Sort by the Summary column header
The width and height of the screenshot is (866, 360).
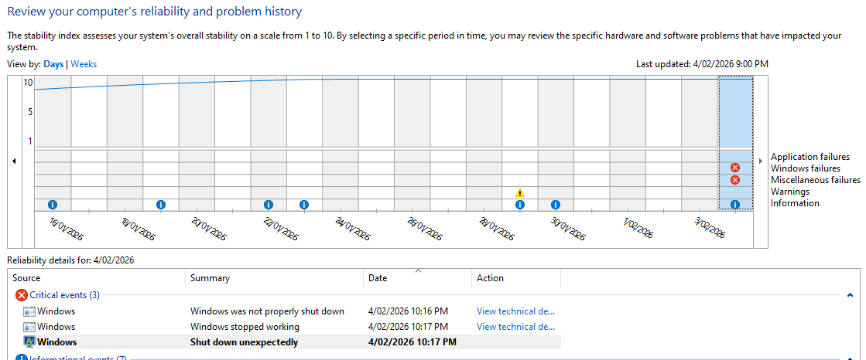pyautogui.click(x=275, y=278)
